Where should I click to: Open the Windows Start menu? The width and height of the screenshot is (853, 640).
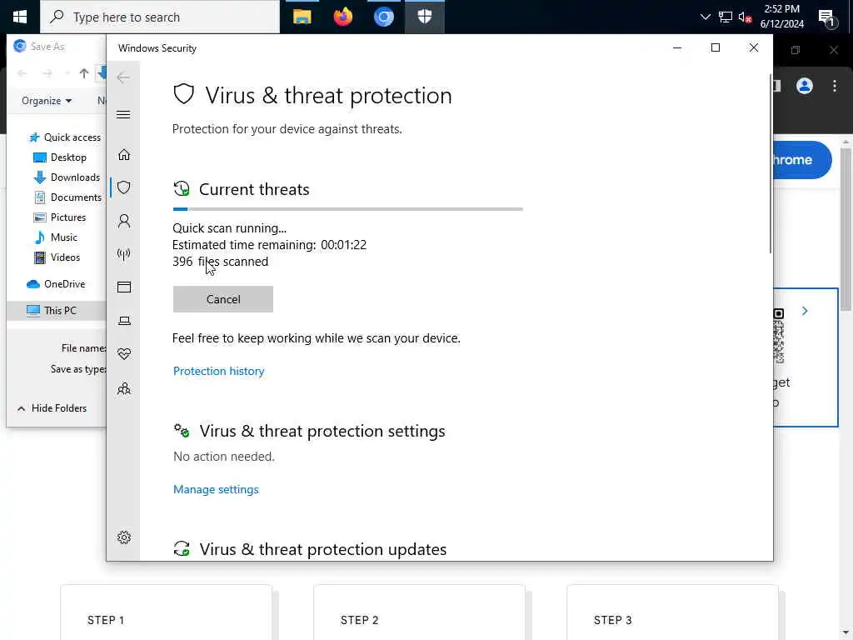(20, 17)
